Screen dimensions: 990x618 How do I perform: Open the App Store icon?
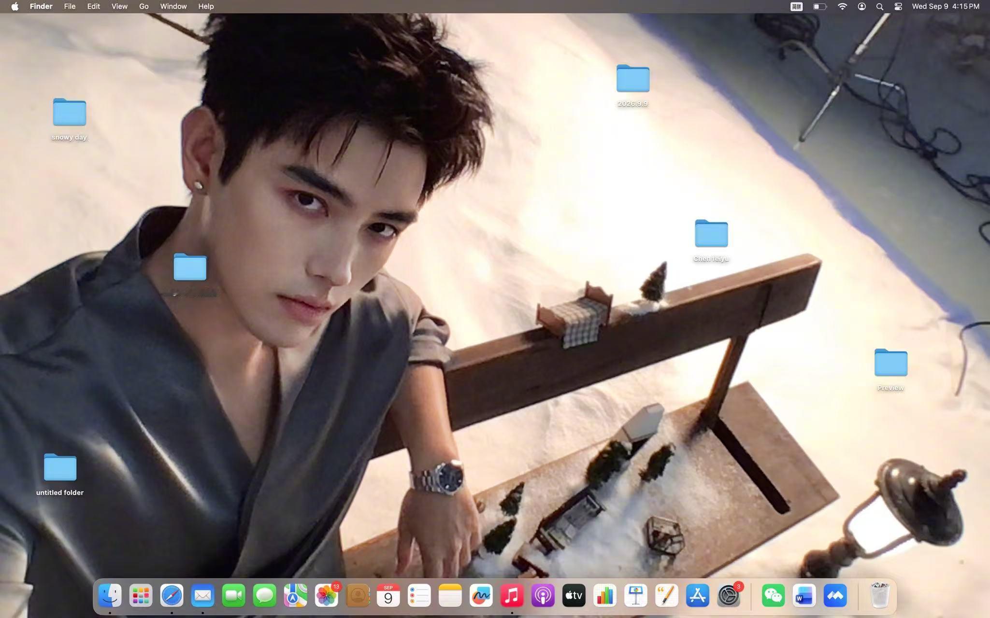[x=698, y=595]
